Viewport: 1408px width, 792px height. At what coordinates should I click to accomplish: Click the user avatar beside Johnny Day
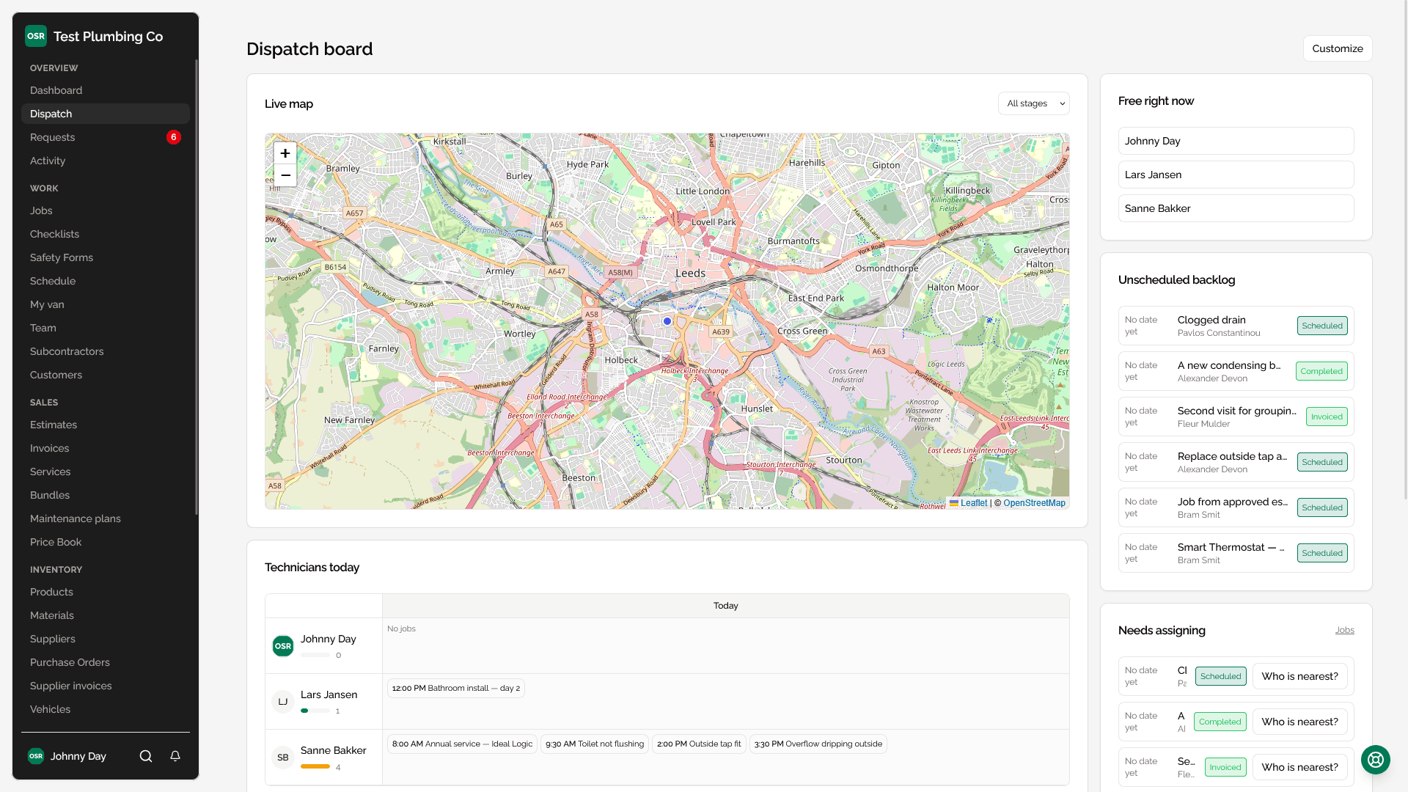(36, 756)
